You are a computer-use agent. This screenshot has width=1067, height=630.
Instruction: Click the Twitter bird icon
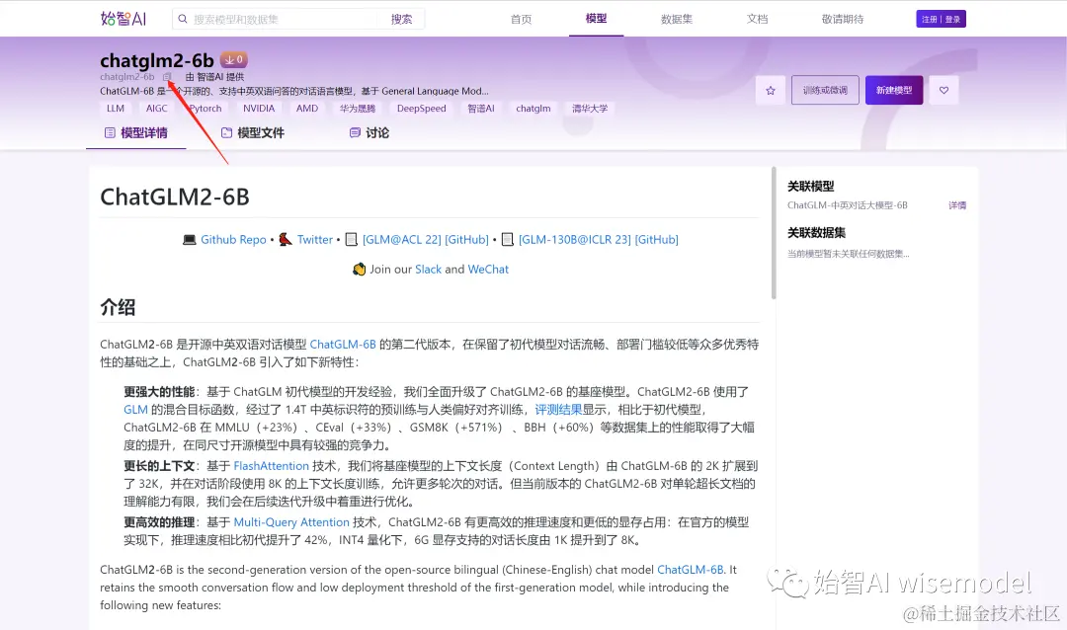[283, 239]
